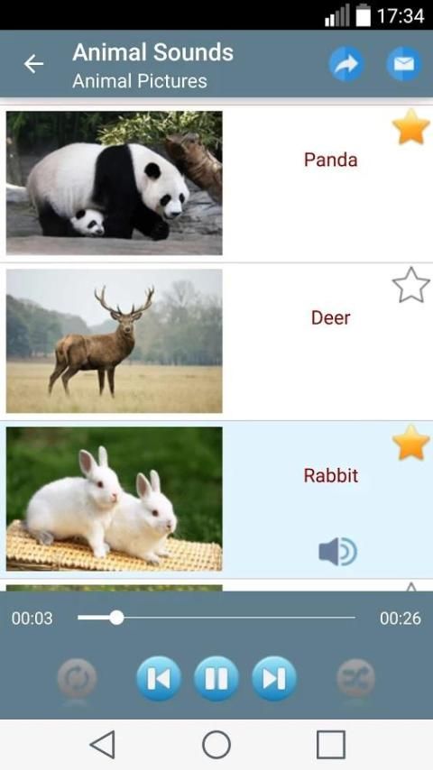Mark Deer as favorite with star
The height and width of the screenshot is (770, 433).
(410, 285)
